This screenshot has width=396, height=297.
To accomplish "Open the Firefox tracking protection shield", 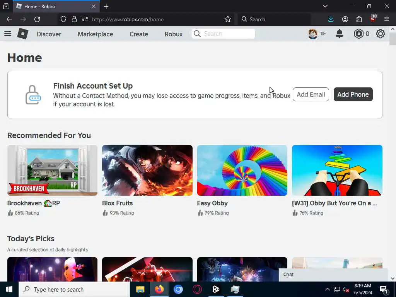I will click(63, 19).
